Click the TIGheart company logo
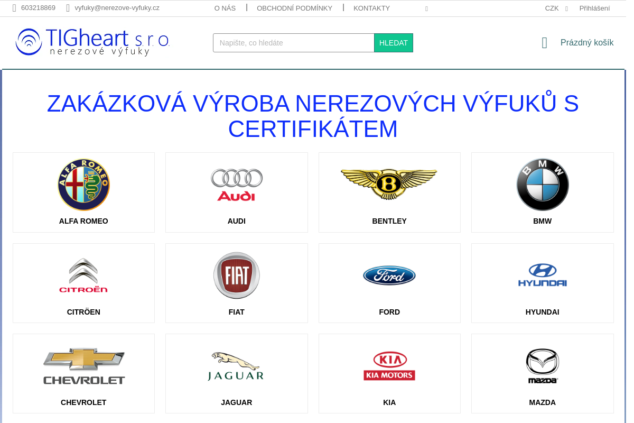 [x=92, y=42]
